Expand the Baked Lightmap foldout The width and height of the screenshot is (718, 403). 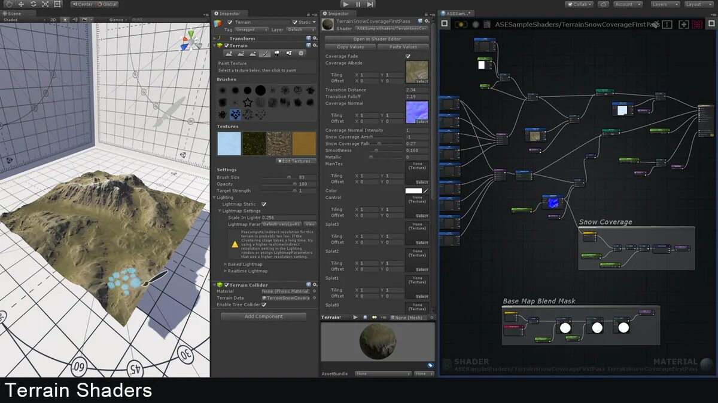pos(226,264)
